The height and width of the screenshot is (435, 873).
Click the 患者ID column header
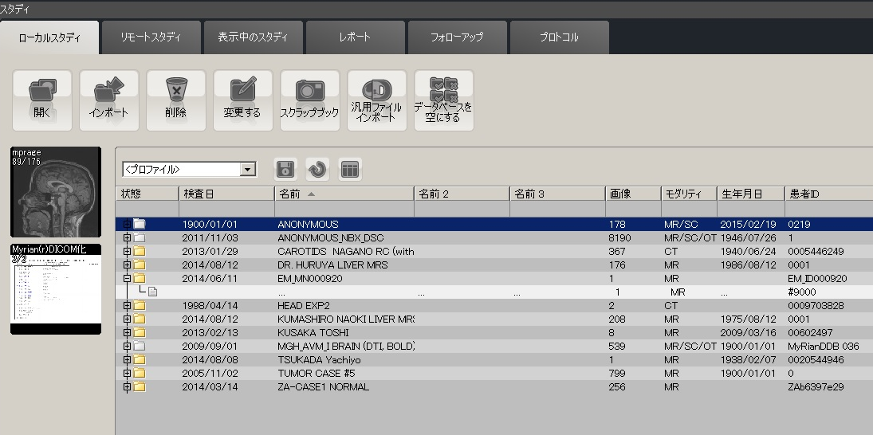[827, 194]
